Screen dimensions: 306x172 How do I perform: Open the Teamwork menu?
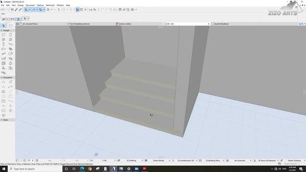[x=50, y=5]
